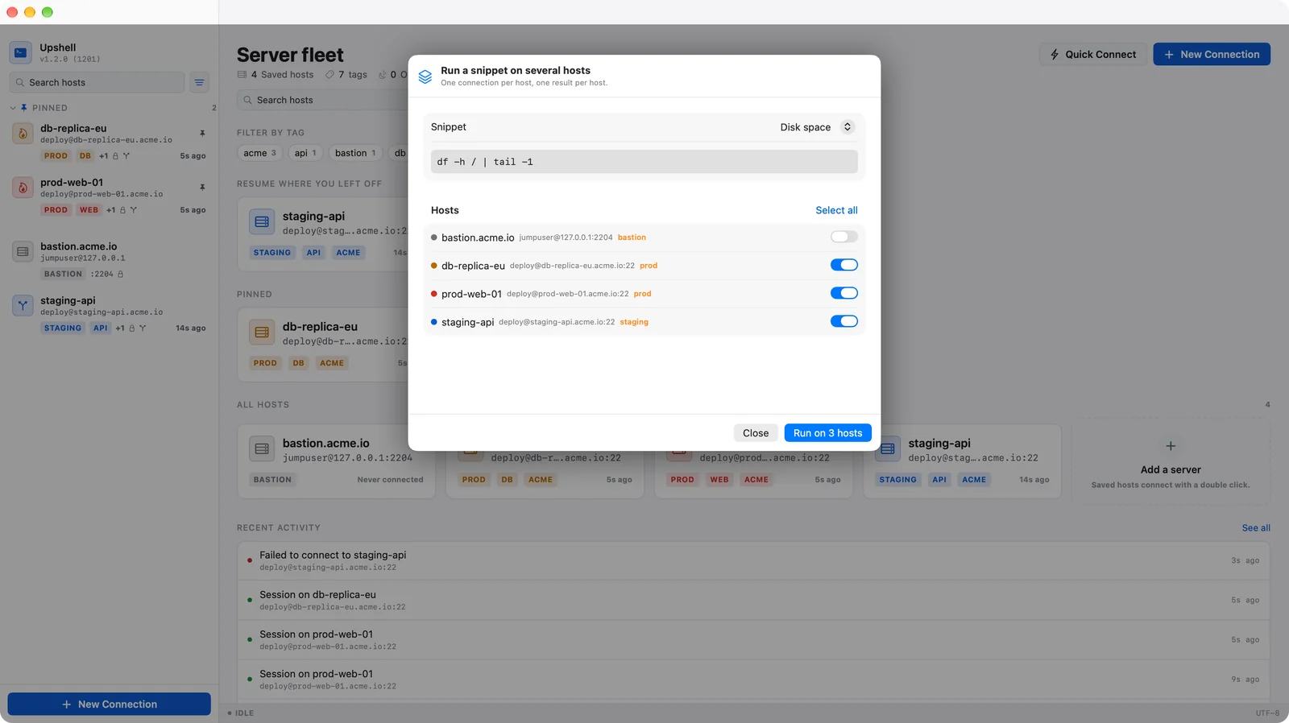Click the 7 tags count label
1289x723 pixels.
tap(346, 74)
